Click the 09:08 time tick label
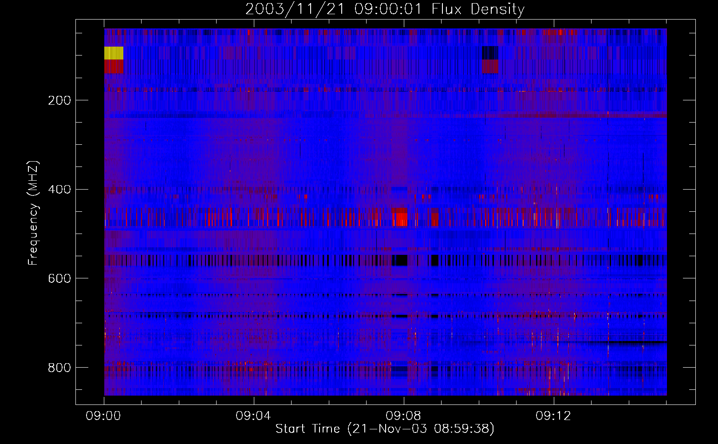This screenshot has width=718, height=444. click(x=403, y=416)
